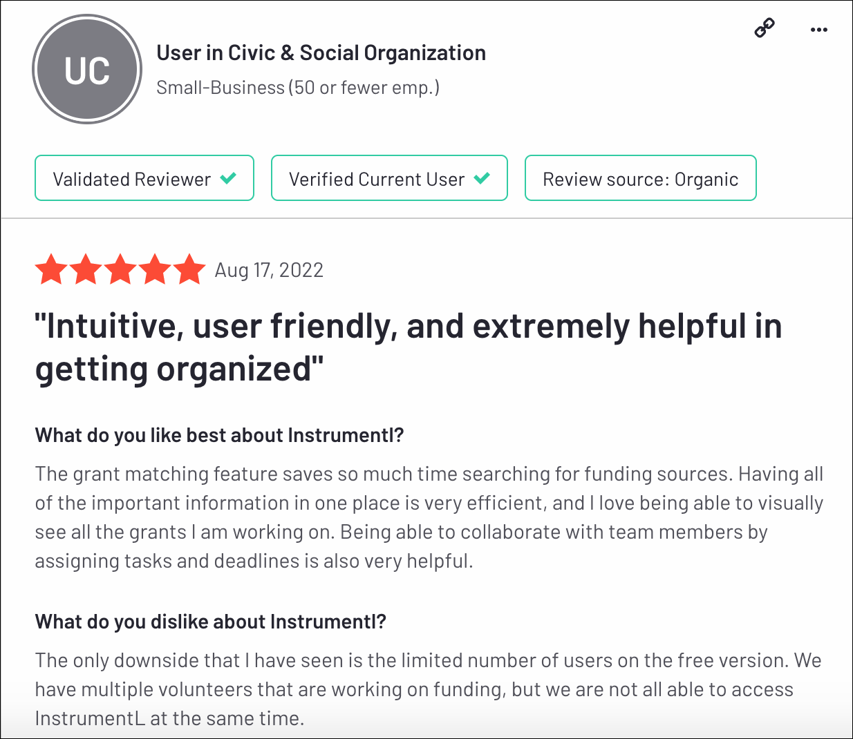Image resolution: width=853 pixels, height=739 pixels.
Task: Click the Verified Current User checkmark icon
Action: [482, 179]
